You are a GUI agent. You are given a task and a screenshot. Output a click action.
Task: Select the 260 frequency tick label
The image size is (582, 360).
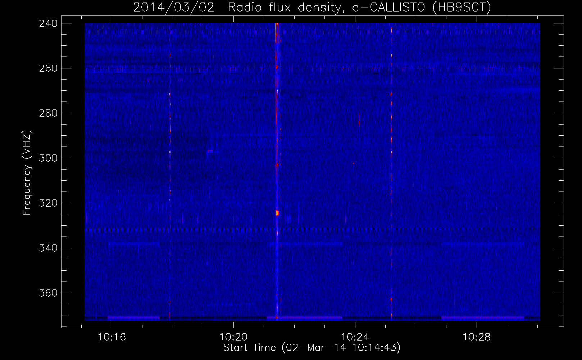point(48,68)
